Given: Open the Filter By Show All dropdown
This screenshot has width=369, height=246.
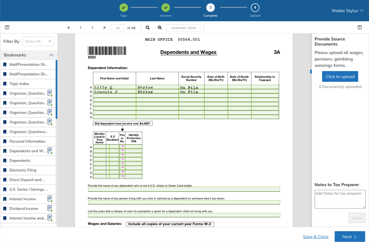Looking at the screenshot, I should 38,41.
